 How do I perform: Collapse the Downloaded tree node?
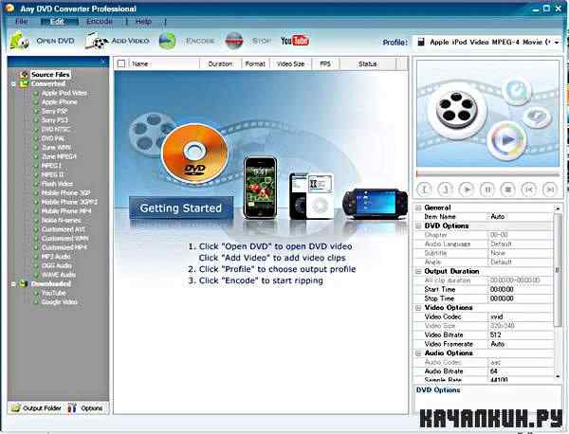click(13, 284)
